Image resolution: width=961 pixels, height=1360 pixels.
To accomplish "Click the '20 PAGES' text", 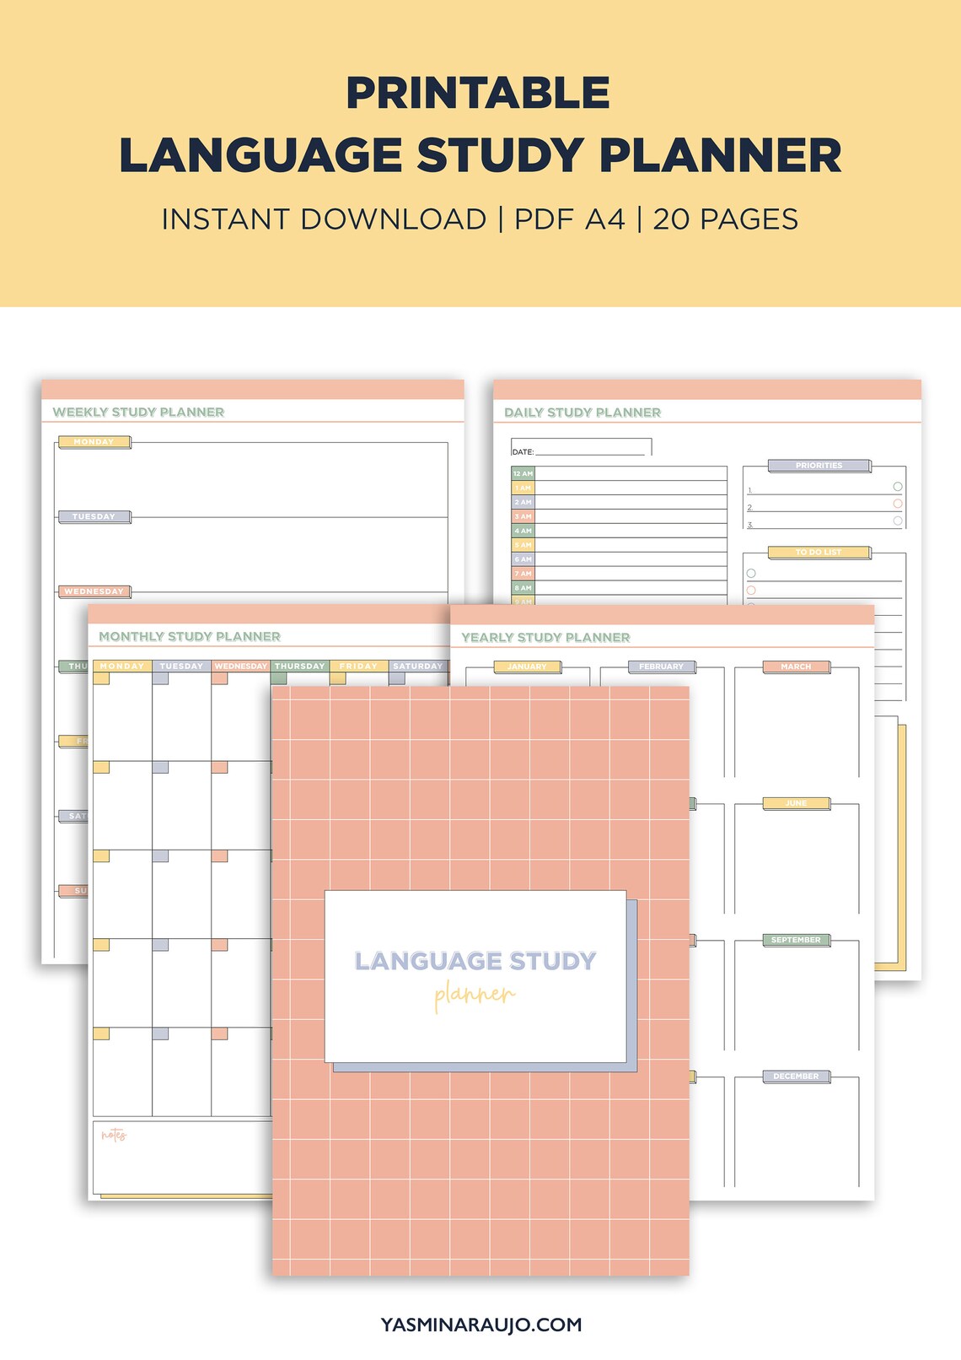I will (725, 219).
